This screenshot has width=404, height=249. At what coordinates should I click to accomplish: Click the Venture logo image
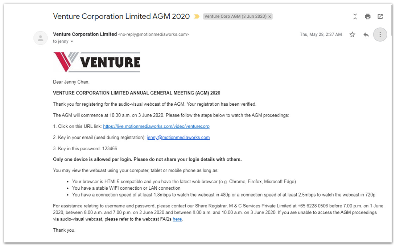click(96, 62)
